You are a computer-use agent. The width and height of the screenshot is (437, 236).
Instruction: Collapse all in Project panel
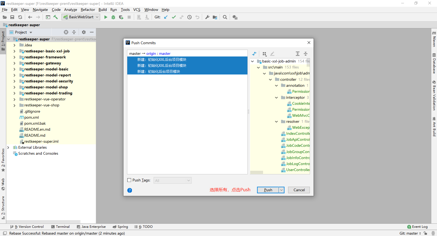[x=74, y=32]
